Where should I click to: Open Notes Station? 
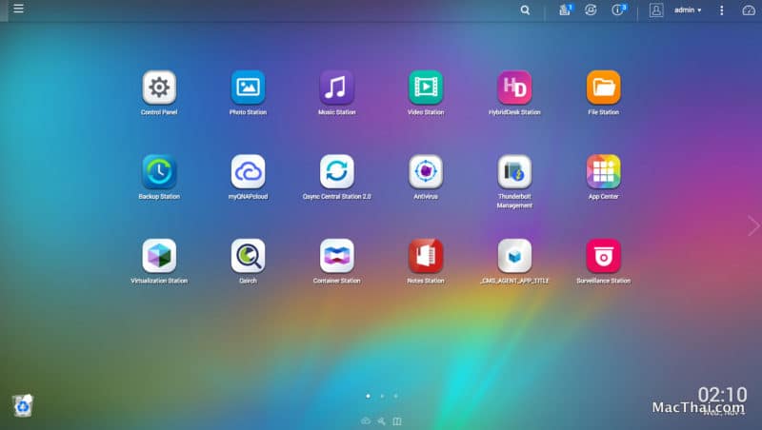(426, 256)
